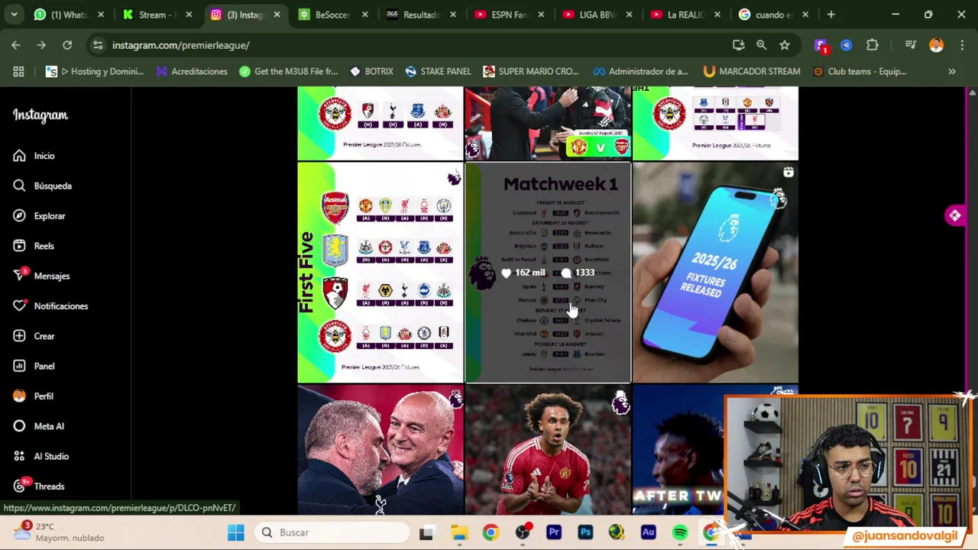Open the 2025/26 Fixtures Released reel
Image resolution: width=978 pixels, height=550 pixels.
click(715, 272)
